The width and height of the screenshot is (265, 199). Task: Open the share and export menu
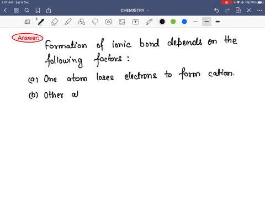pyautogui.click(x=49, y=11)
